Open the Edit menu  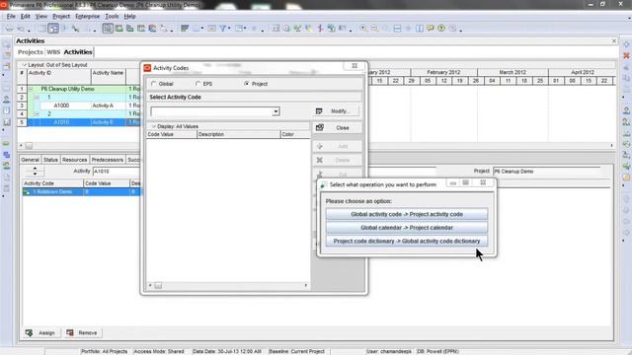[26, 17]
